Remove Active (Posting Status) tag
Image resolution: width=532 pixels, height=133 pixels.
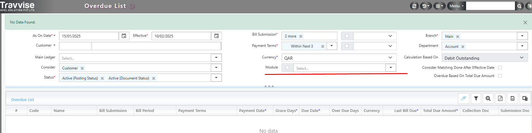102,78
